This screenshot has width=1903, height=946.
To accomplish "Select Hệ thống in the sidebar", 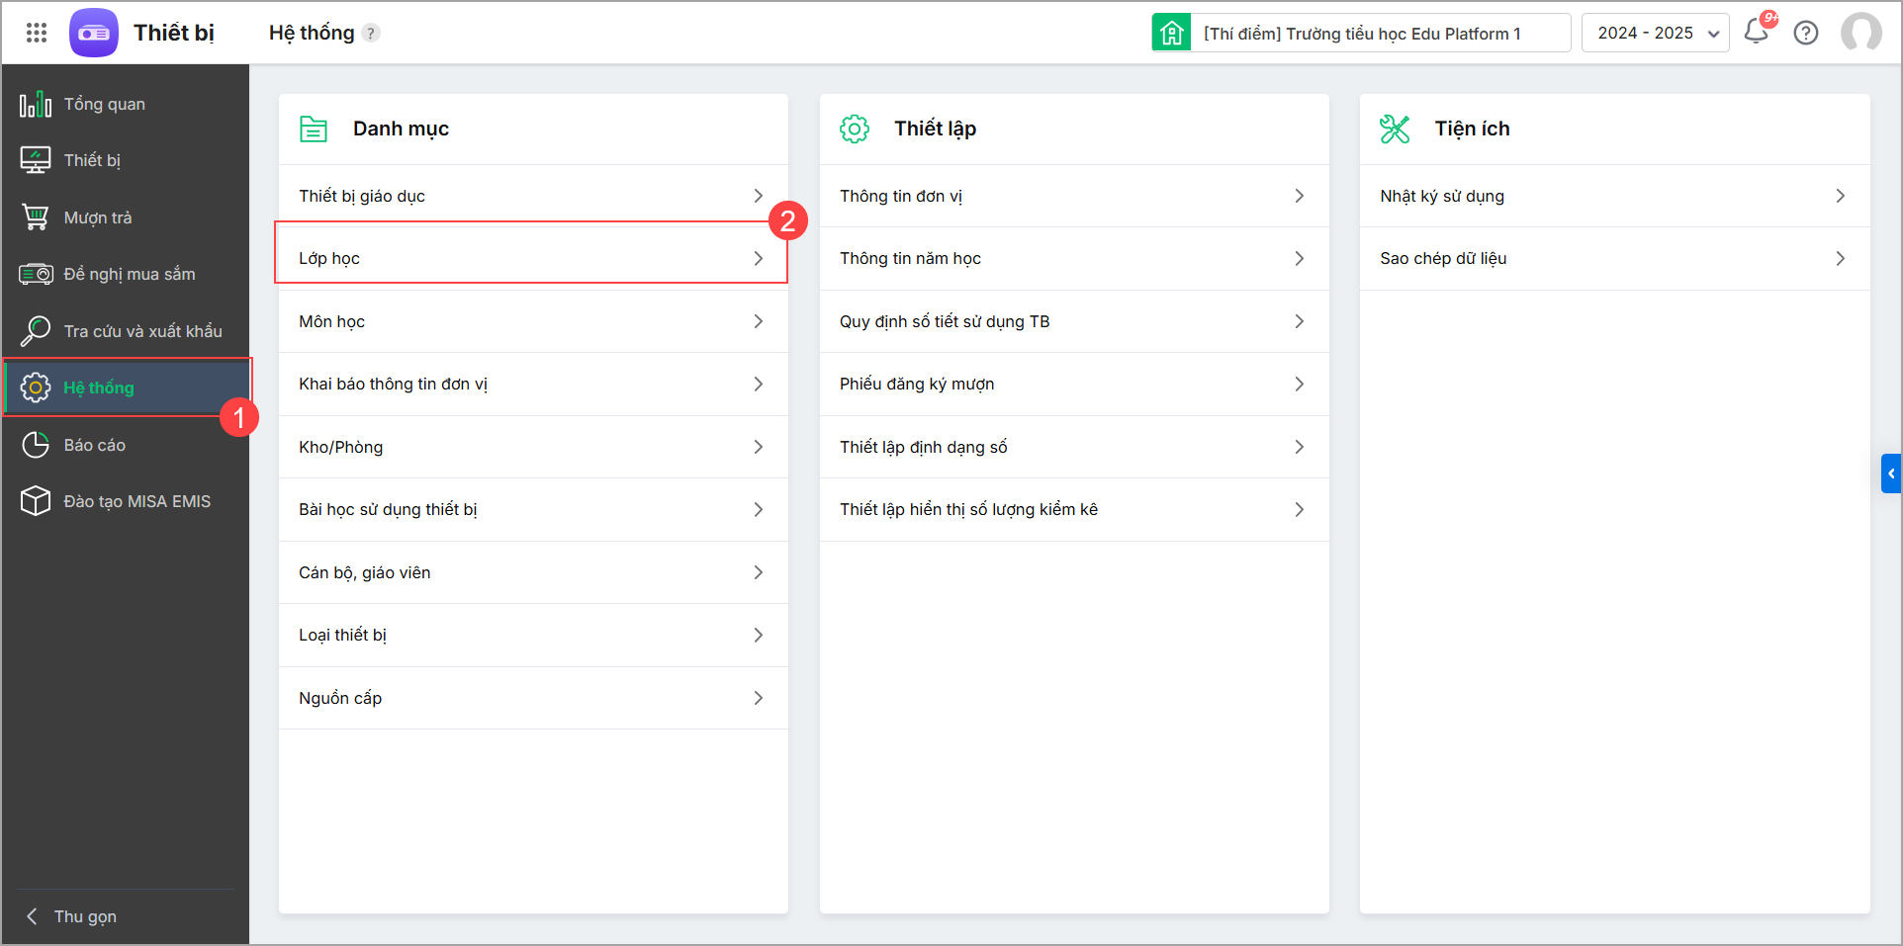I will tap(99, 387).
